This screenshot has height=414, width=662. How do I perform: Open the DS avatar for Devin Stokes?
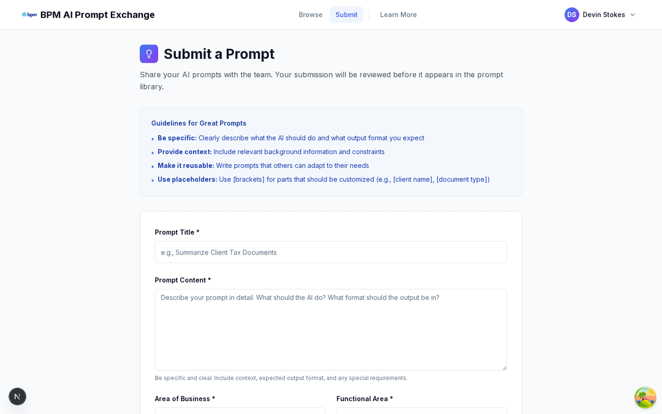[x=572, y=14]
